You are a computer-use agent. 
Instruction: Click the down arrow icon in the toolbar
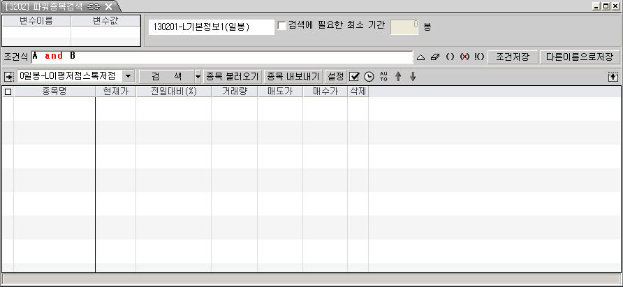coord(413,76)
